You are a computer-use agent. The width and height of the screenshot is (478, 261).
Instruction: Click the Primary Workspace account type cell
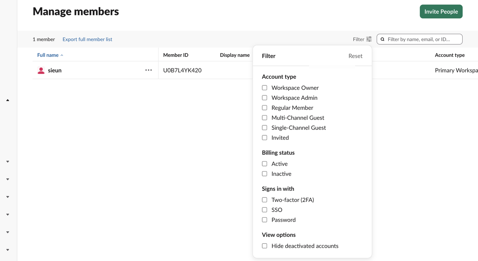pyautogui.click(x=456, y=70)
